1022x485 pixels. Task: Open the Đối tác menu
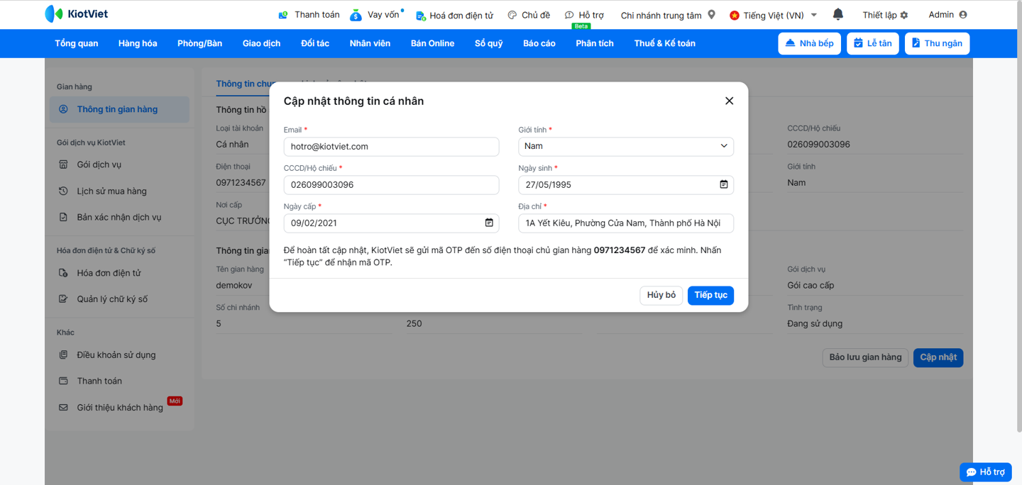314,43
